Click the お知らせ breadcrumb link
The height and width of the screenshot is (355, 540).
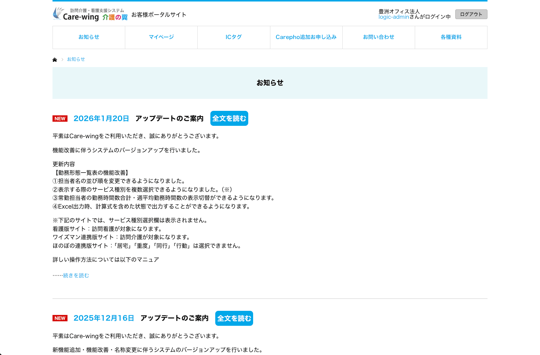pos(76,59)
